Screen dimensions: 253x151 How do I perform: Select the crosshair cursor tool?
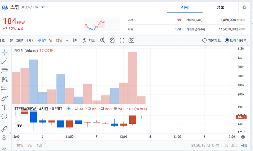tap(4, 52)
